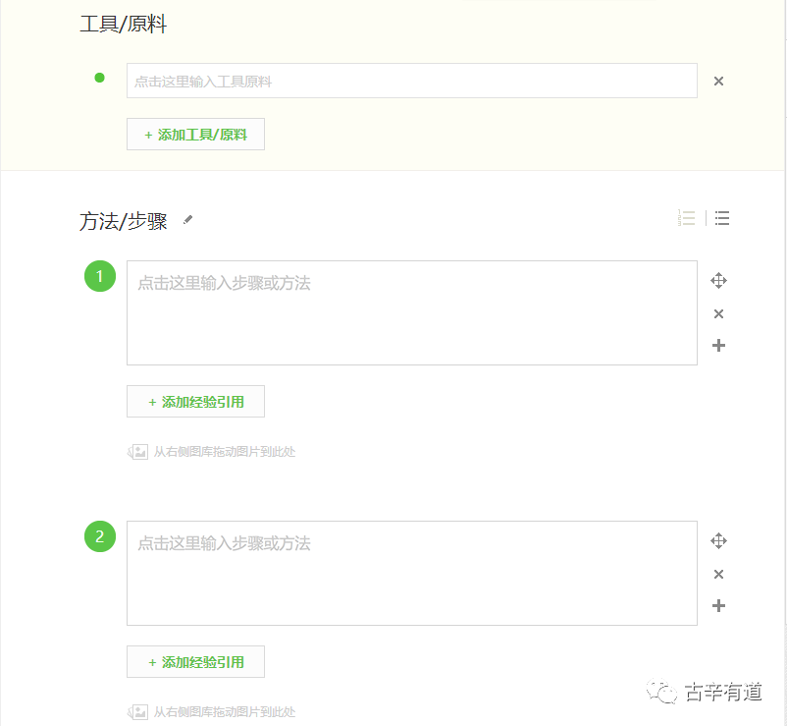Click the step 2 text area
This screenshot has height=726, width=787.
click(411, 573)
